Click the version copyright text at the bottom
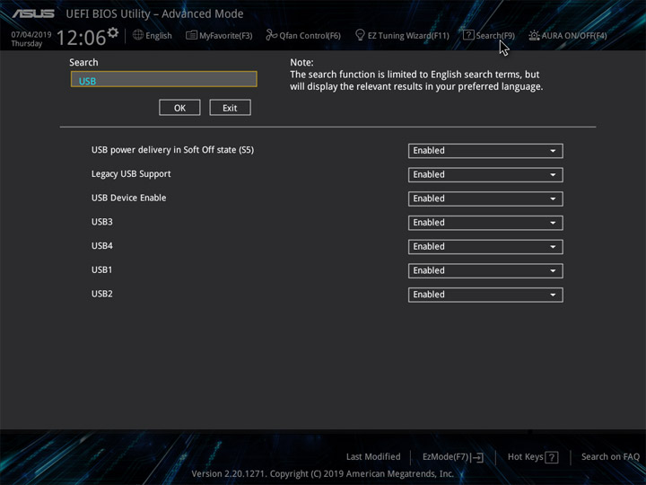The height and width of the screenshot is (485, 646). click(x=323, y=474)
